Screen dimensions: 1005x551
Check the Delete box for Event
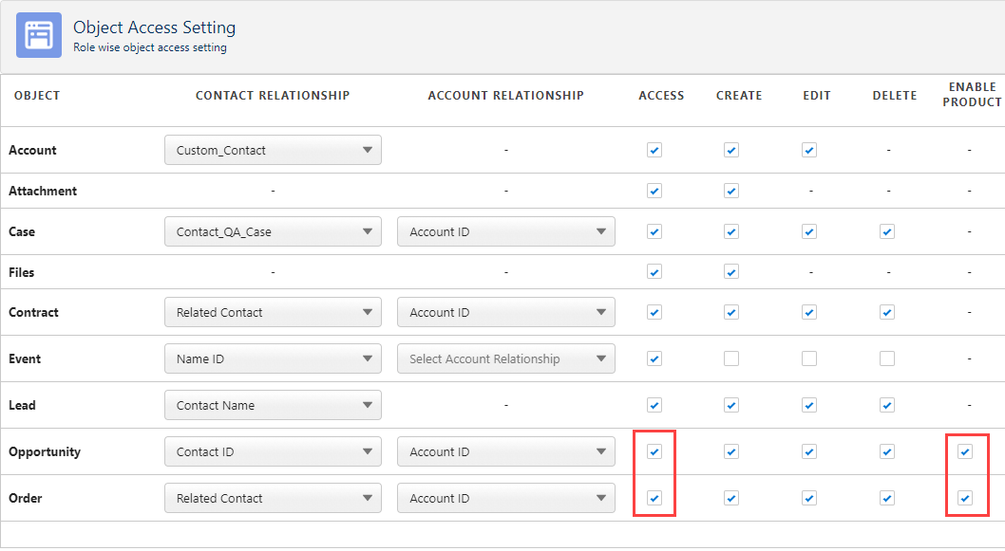tap(887, 358)
